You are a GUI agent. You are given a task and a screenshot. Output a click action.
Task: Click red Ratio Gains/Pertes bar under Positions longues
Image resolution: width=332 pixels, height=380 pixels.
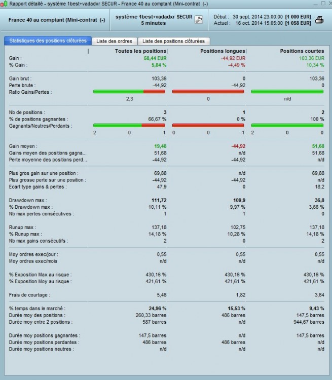pyautogui.click(x=208, y=92)
